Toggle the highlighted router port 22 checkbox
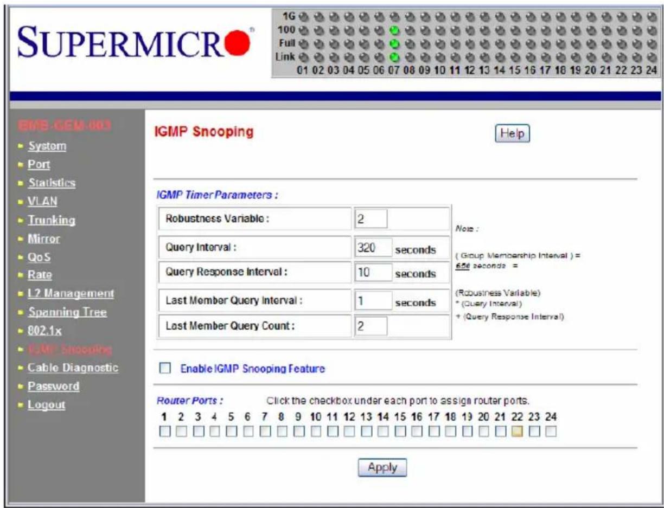 pyautogui.click(x=517, y=432)
